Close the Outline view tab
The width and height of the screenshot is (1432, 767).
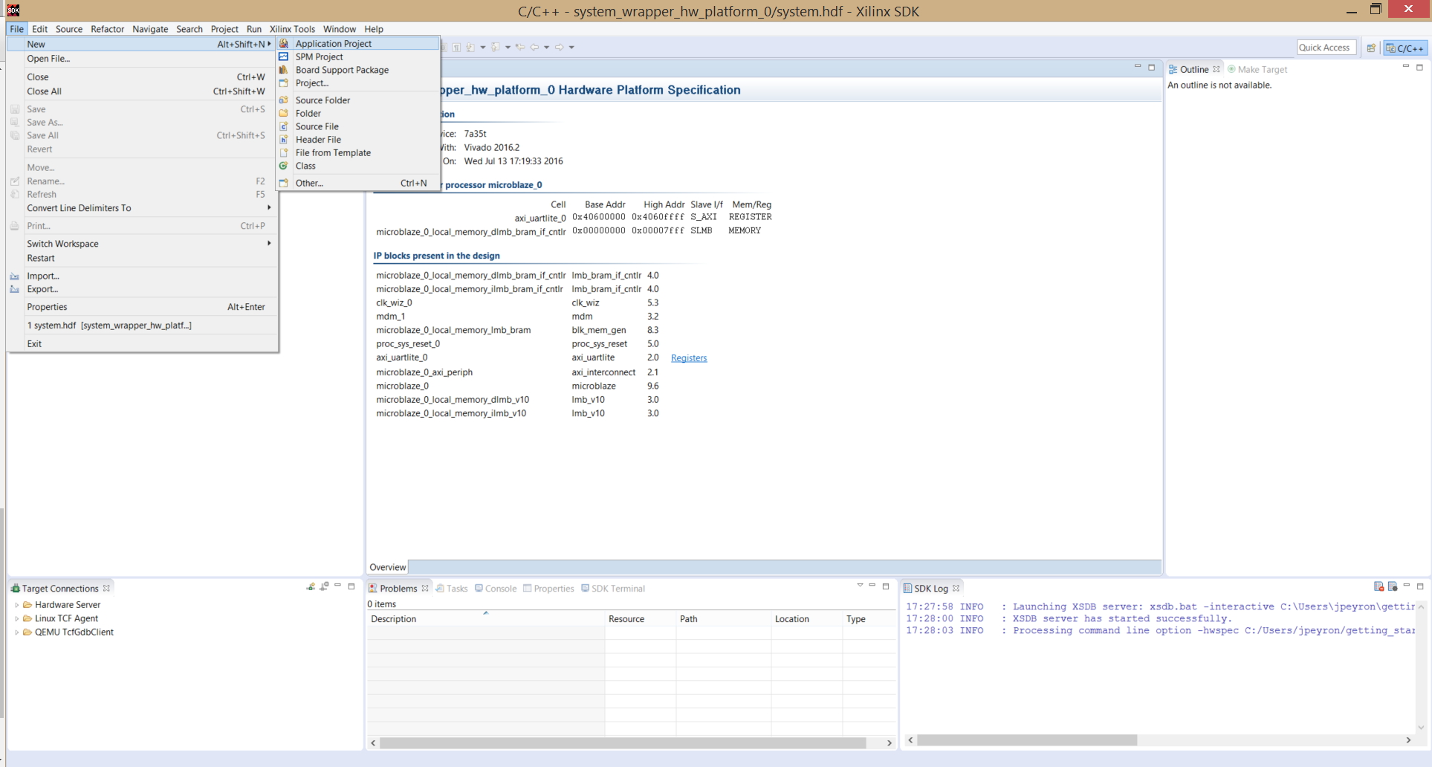pos(1216,69)
